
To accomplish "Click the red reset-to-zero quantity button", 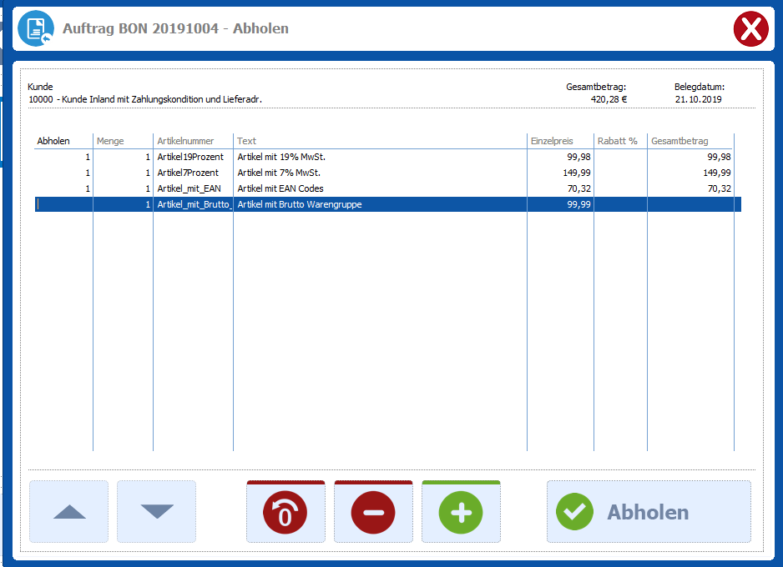I will 285,512.
